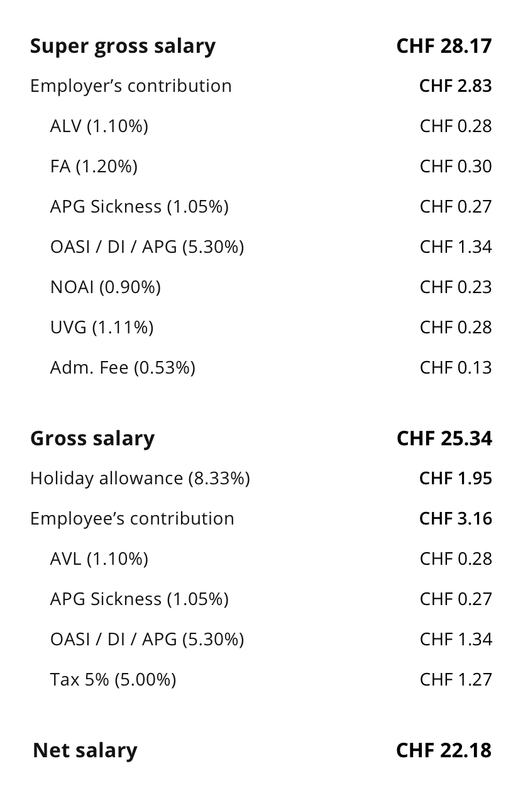Click the Holiday allowance (8.33%) label
This screenshot has height=795, width=523.
[140, 478]
